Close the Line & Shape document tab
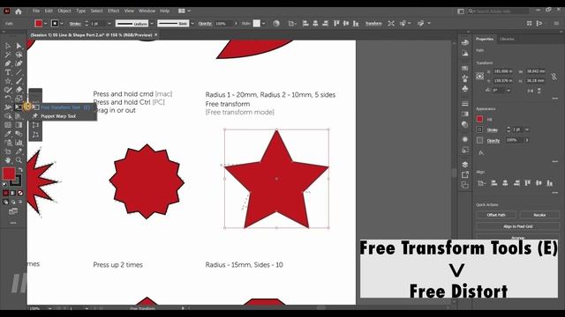The width and height of the screenshot is (565, 317). click(156, 35)
